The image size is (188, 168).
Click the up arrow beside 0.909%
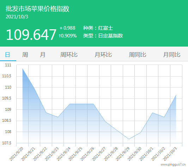pos(60,36)
